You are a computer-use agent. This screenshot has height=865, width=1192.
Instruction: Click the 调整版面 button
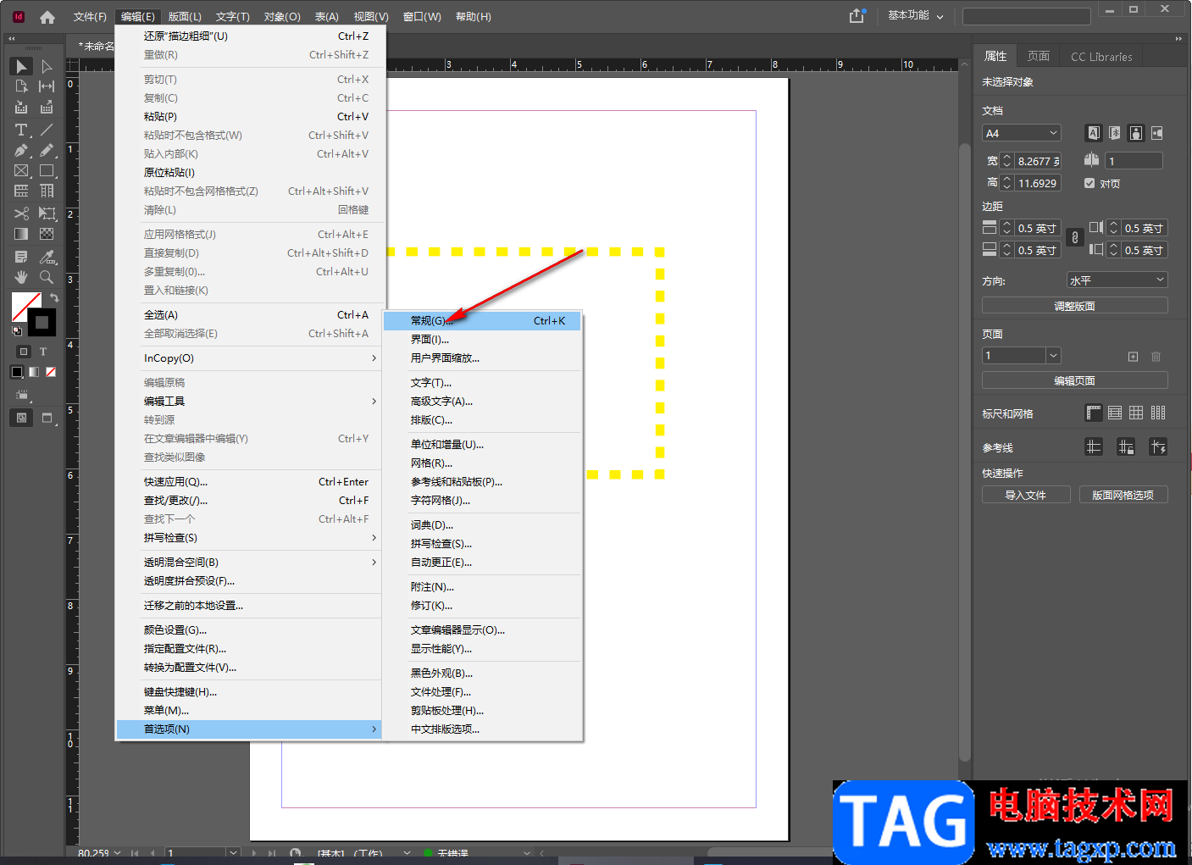click(1074, 306)
